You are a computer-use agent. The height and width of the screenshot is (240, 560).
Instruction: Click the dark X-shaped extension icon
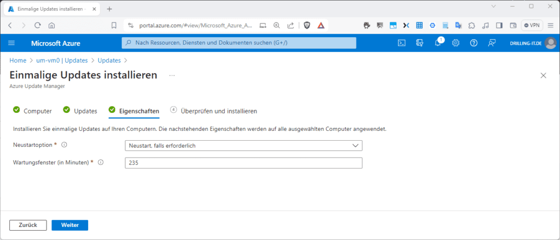[x=406, y=25]
